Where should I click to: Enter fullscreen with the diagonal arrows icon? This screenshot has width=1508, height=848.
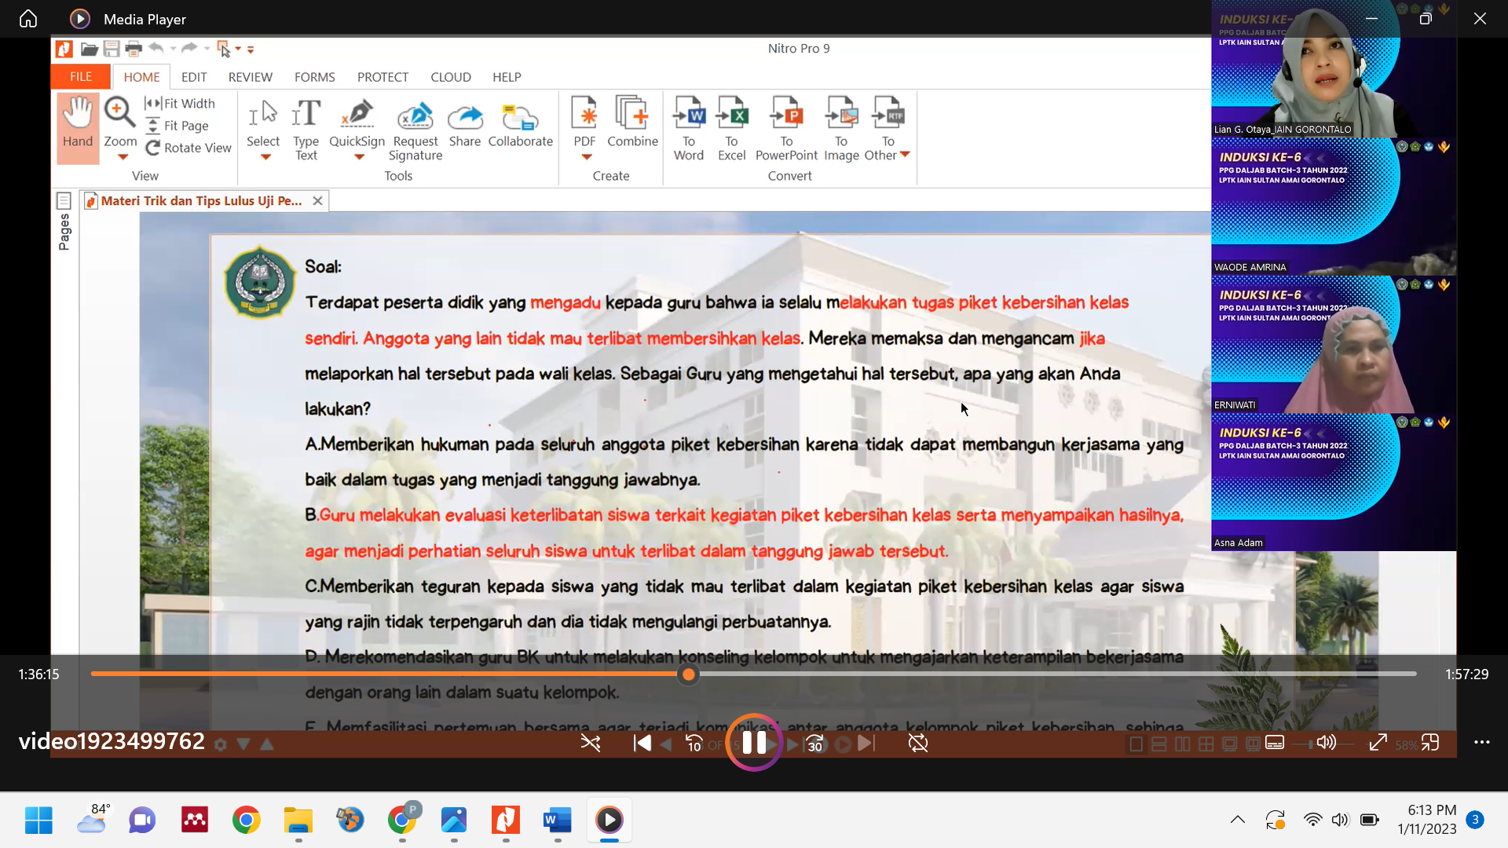(x=1378, y=743)
